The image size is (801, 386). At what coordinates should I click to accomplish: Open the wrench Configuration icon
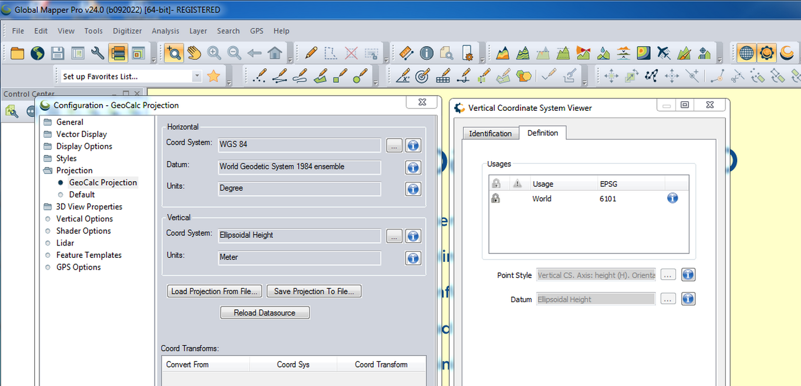click(97, 53)
